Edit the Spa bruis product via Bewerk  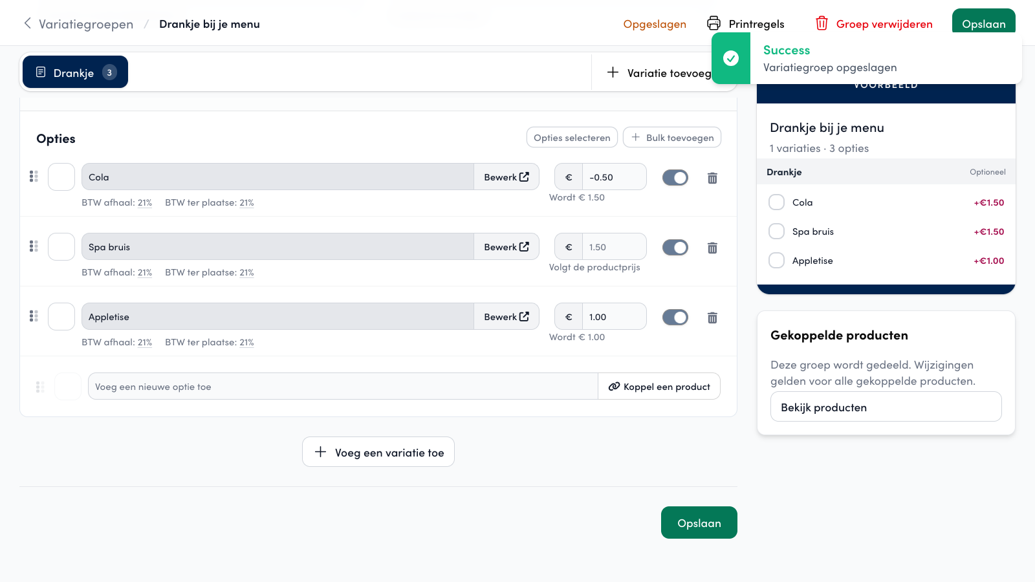(507, 246)
